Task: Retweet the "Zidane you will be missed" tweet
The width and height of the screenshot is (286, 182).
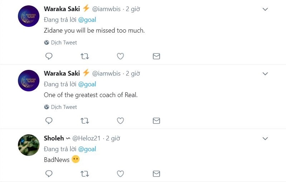Action: coord(85,56)
